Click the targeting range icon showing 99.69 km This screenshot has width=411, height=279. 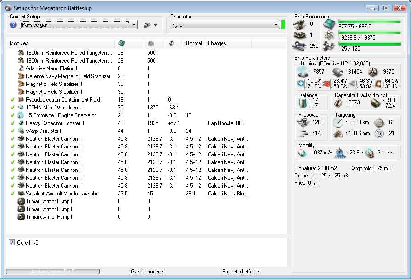point(338,123)
